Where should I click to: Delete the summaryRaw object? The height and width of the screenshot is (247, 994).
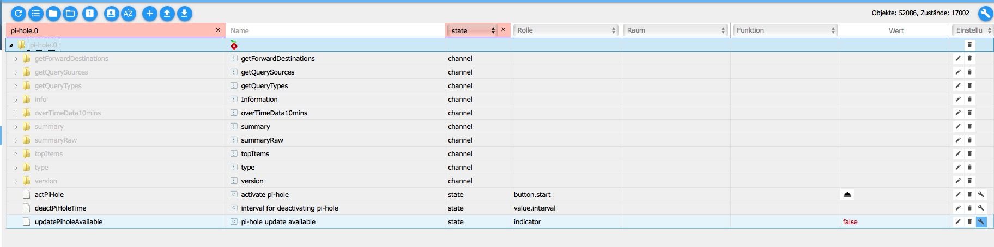pos(969,140)
